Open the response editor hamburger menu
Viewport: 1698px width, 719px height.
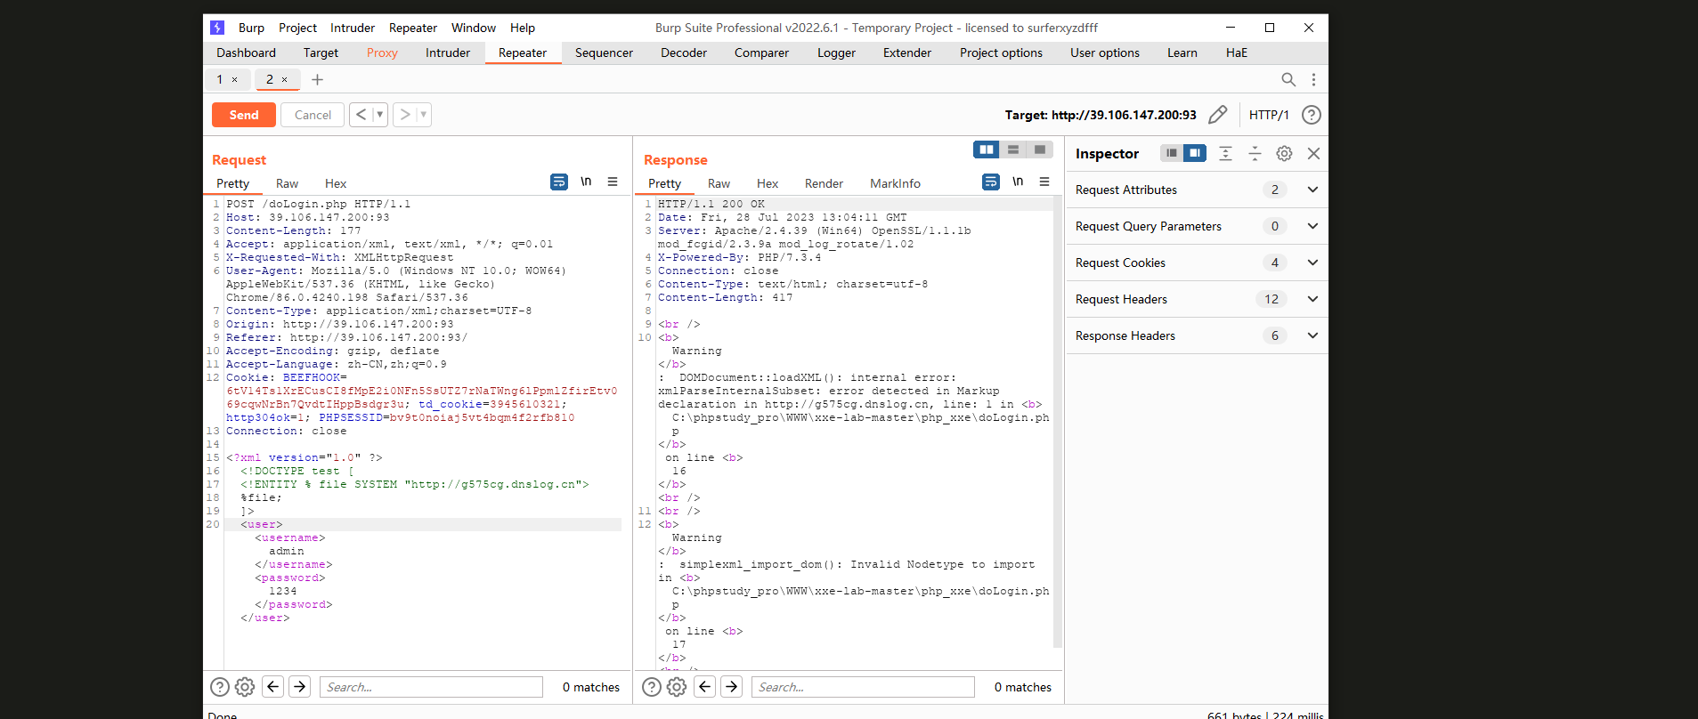[1044, 182]
